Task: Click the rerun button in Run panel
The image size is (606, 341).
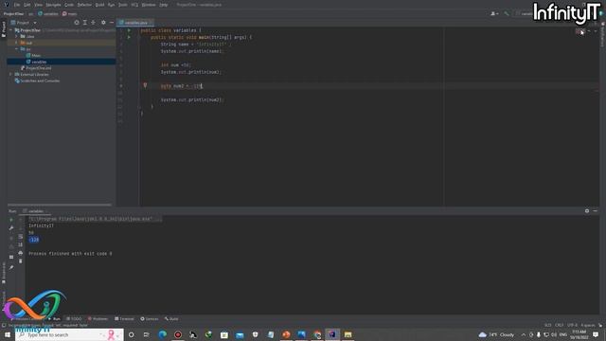Action: click(x=11, y=220)
